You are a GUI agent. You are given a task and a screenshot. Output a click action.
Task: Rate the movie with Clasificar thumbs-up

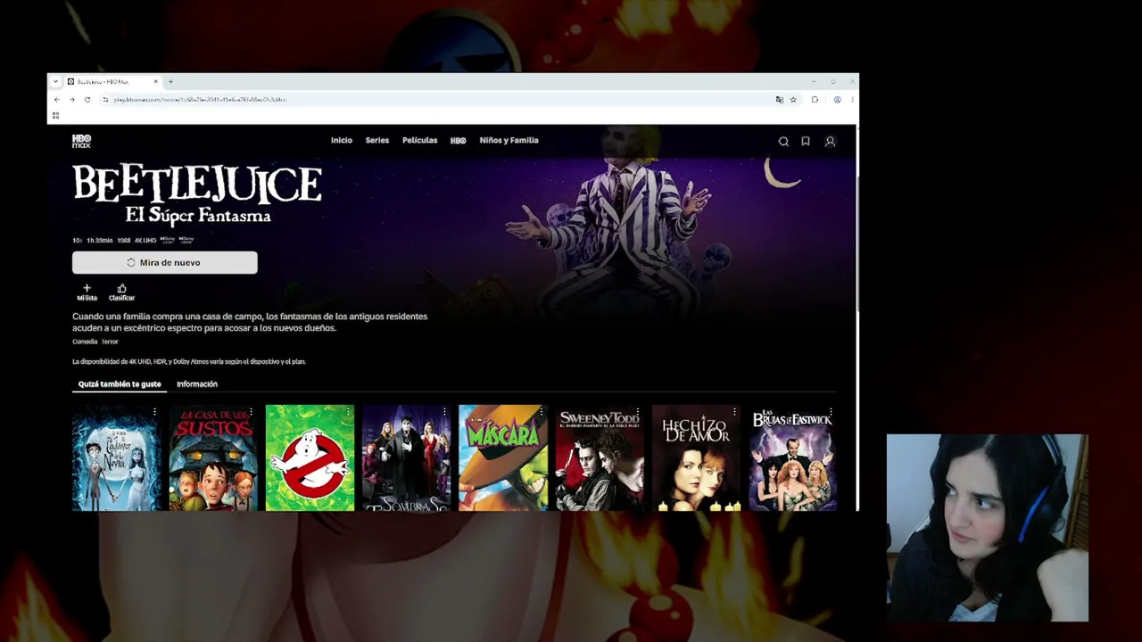121,292
